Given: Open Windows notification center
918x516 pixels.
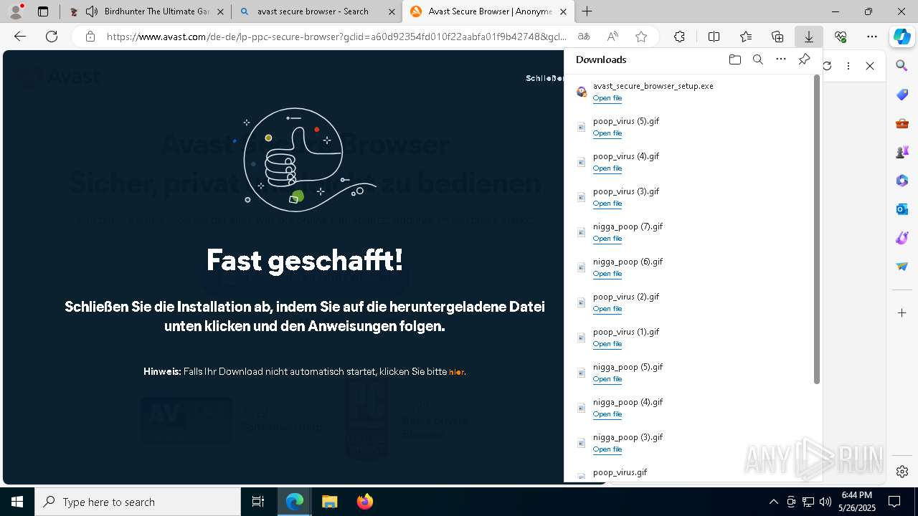Looking at the screenshot, I should [895, 502].
